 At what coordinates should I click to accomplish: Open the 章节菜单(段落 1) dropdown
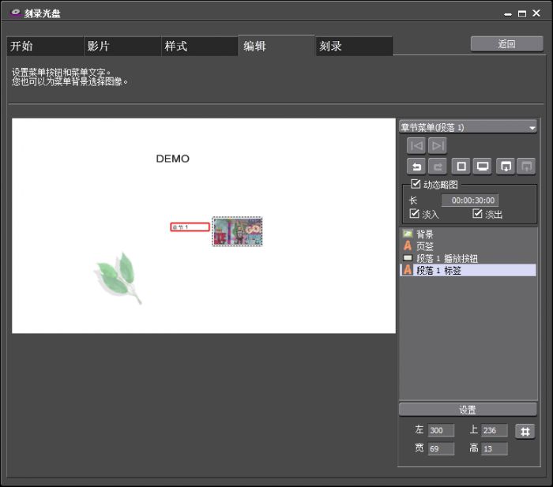click(x=468, y=127)
